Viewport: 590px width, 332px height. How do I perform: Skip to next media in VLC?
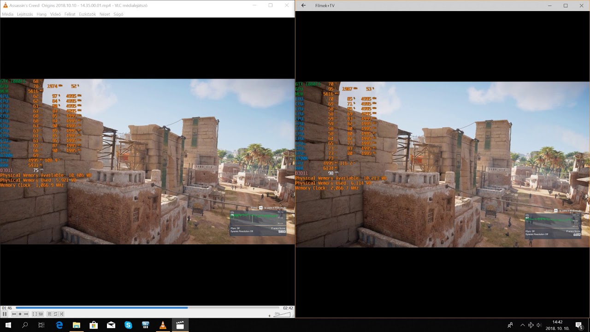pos(26,314)
